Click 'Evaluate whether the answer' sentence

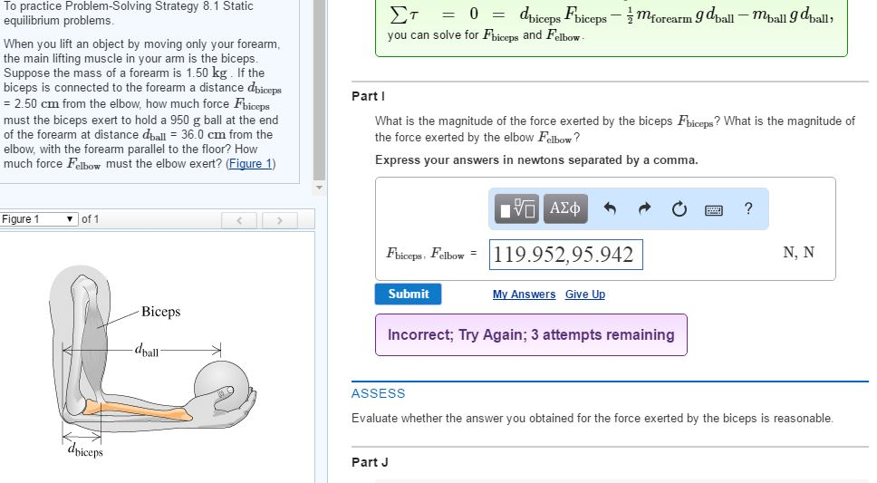593,418
